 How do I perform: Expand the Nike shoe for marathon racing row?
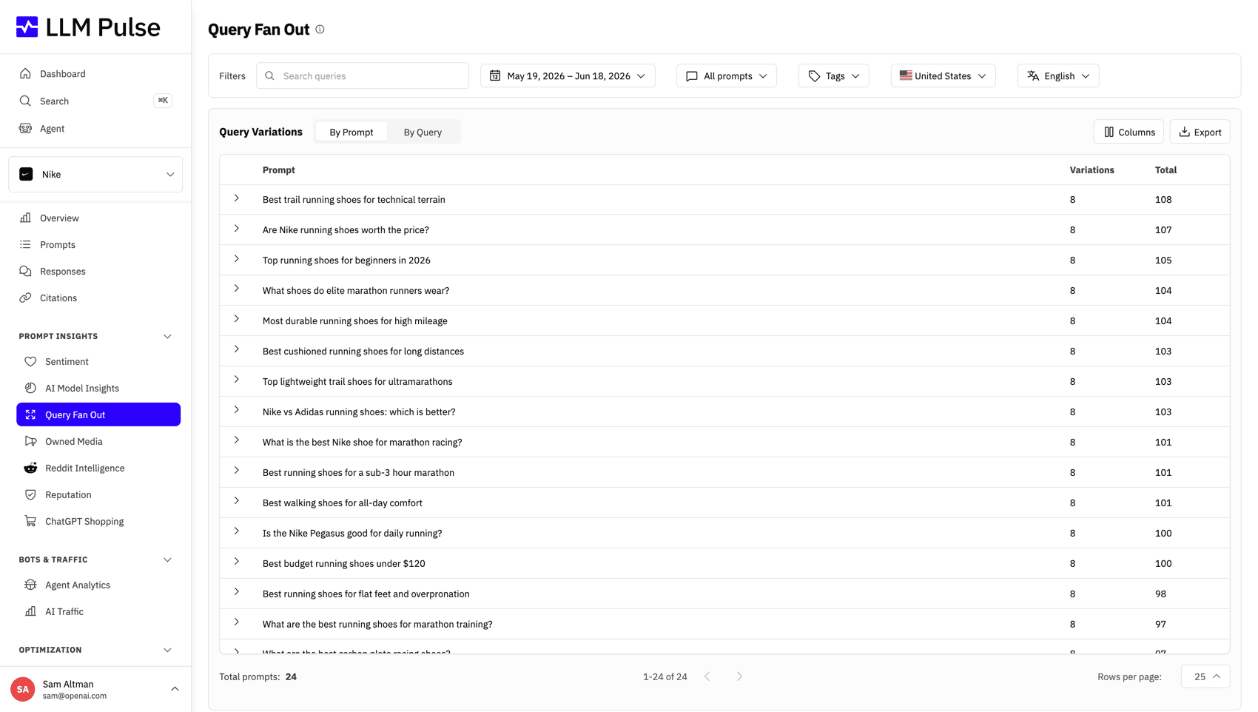(237, 440)
